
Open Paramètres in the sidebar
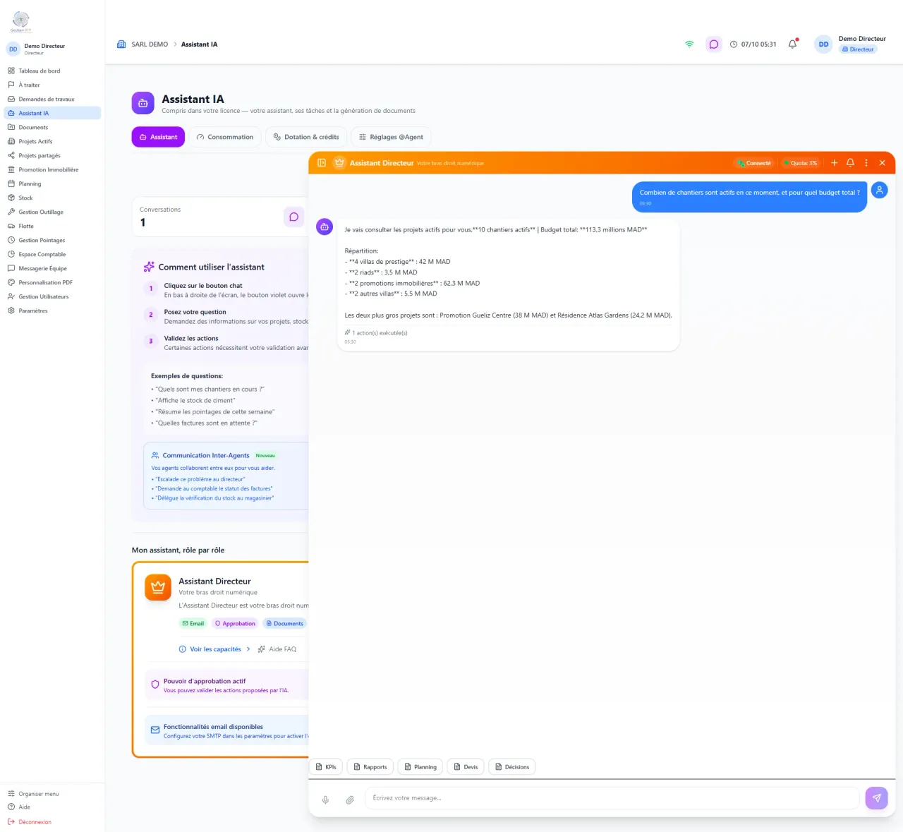tap(52, 311)
